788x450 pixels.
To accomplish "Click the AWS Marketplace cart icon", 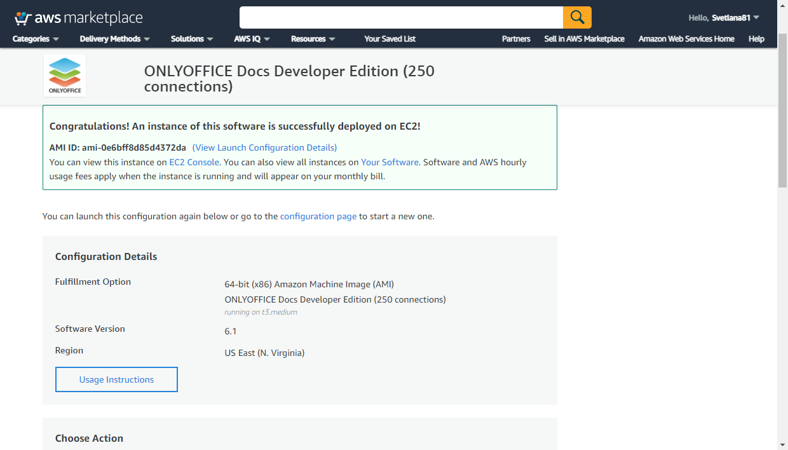I will click(x=24, y=17).
